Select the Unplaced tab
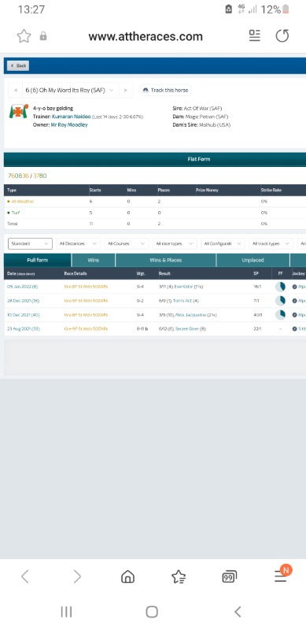Screen dimensions: 306x630 253,260
